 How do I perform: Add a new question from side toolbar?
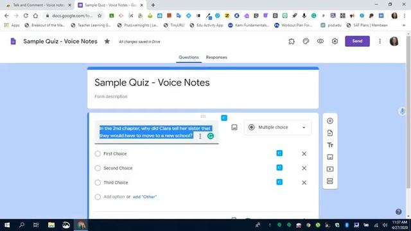(330, 121)
